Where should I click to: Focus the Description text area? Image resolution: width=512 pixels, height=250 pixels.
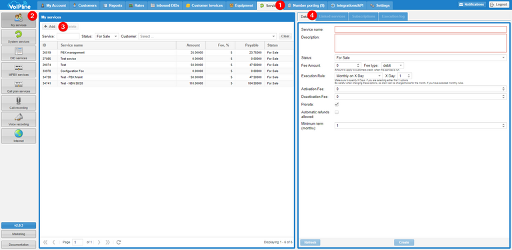click(x=421, y=43)
